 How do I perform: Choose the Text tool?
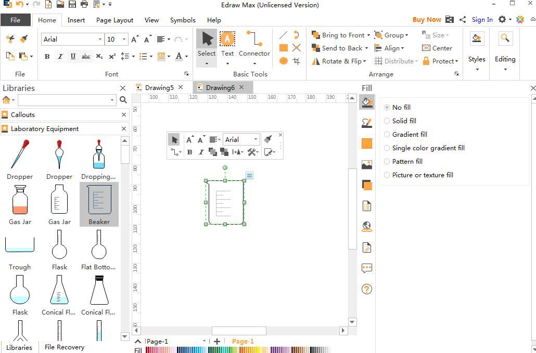pyautogui.click(x=227, y=48)
